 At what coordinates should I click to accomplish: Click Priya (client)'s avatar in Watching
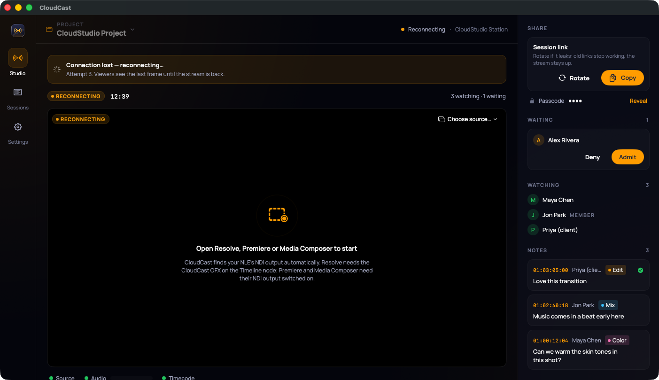tap(533, 230)
